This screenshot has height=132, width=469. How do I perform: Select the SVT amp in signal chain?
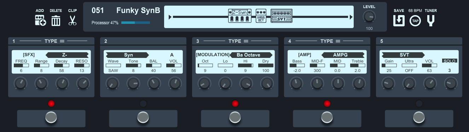click(282, 16)
